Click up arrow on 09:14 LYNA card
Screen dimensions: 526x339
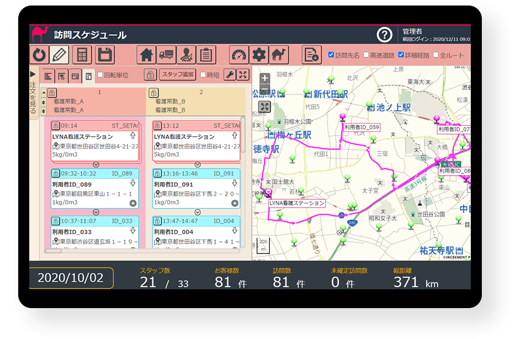coord(133,135)
